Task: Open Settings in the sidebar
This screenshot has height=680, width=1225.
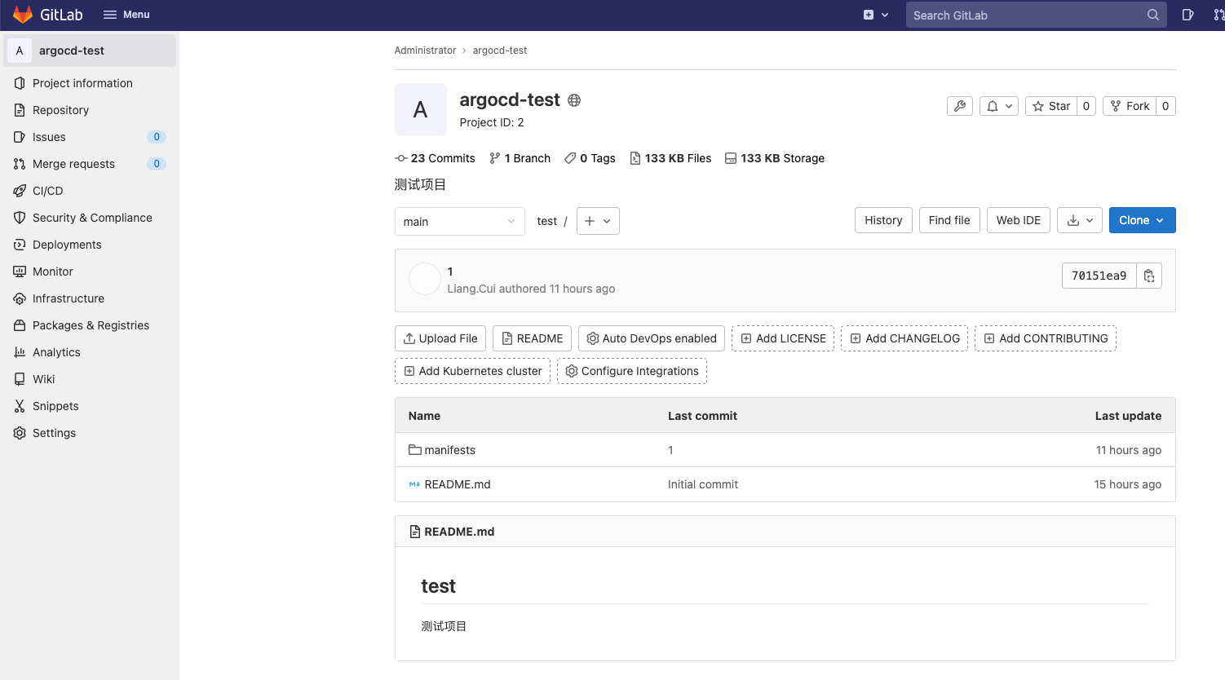Action: (54, 433)
